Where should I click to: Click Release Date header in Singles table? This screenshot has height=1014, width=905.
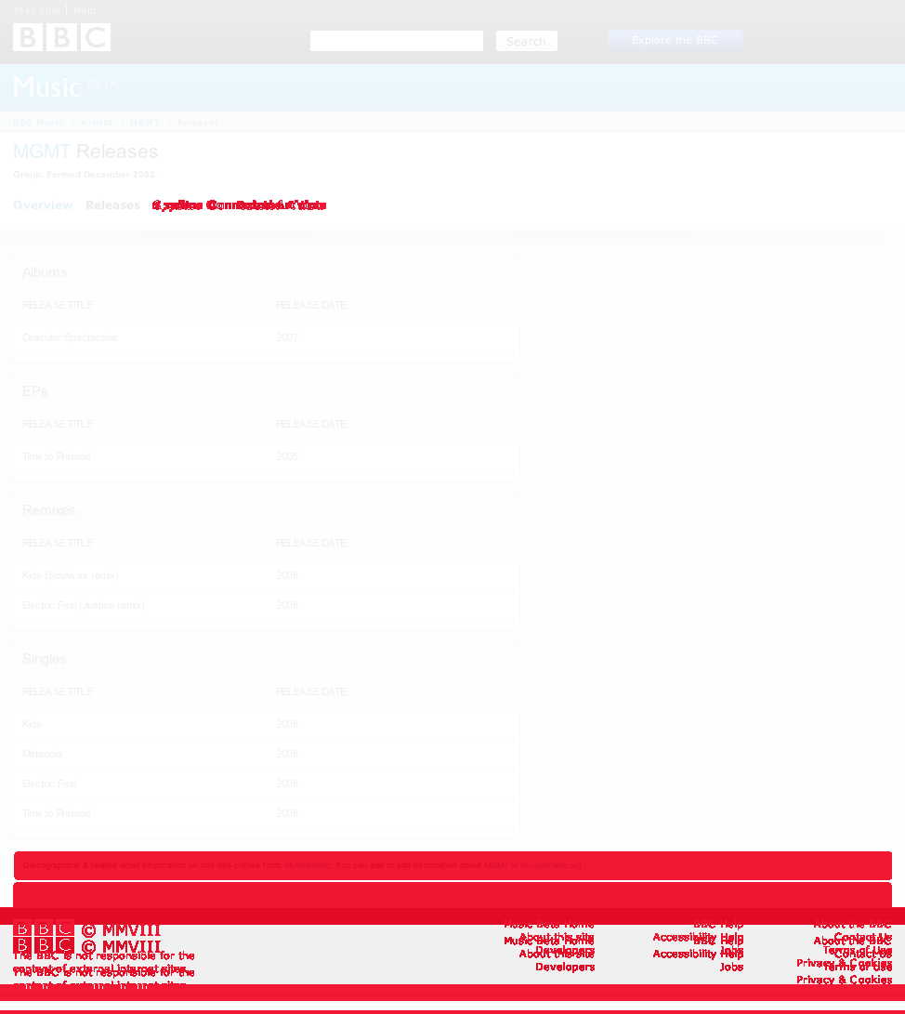tap(311, 691)
